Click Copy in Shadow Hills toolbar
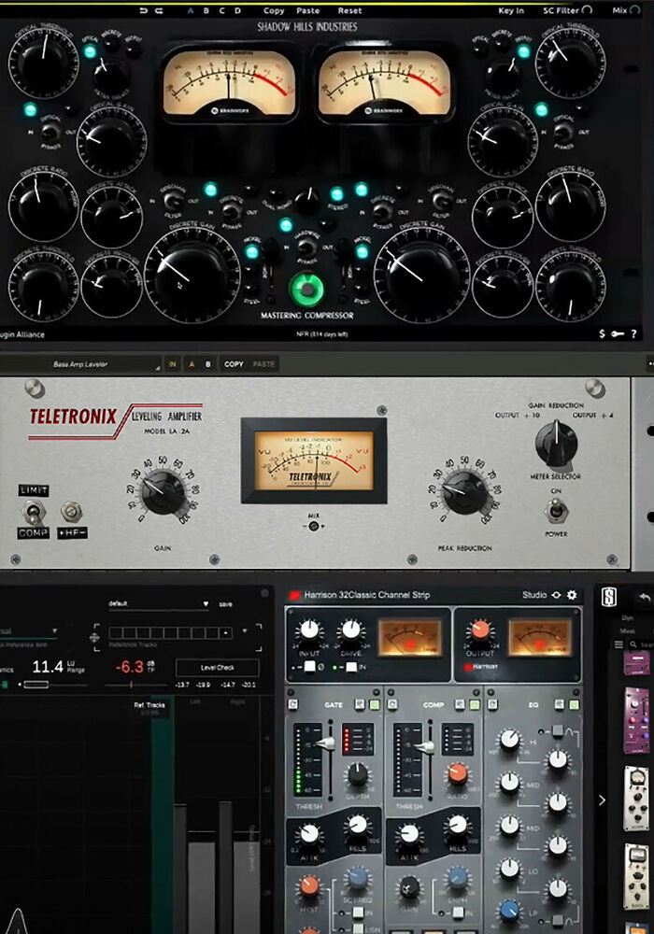This screenshot has height=934, width=654. pyautogui.click(x=274, y=10)
